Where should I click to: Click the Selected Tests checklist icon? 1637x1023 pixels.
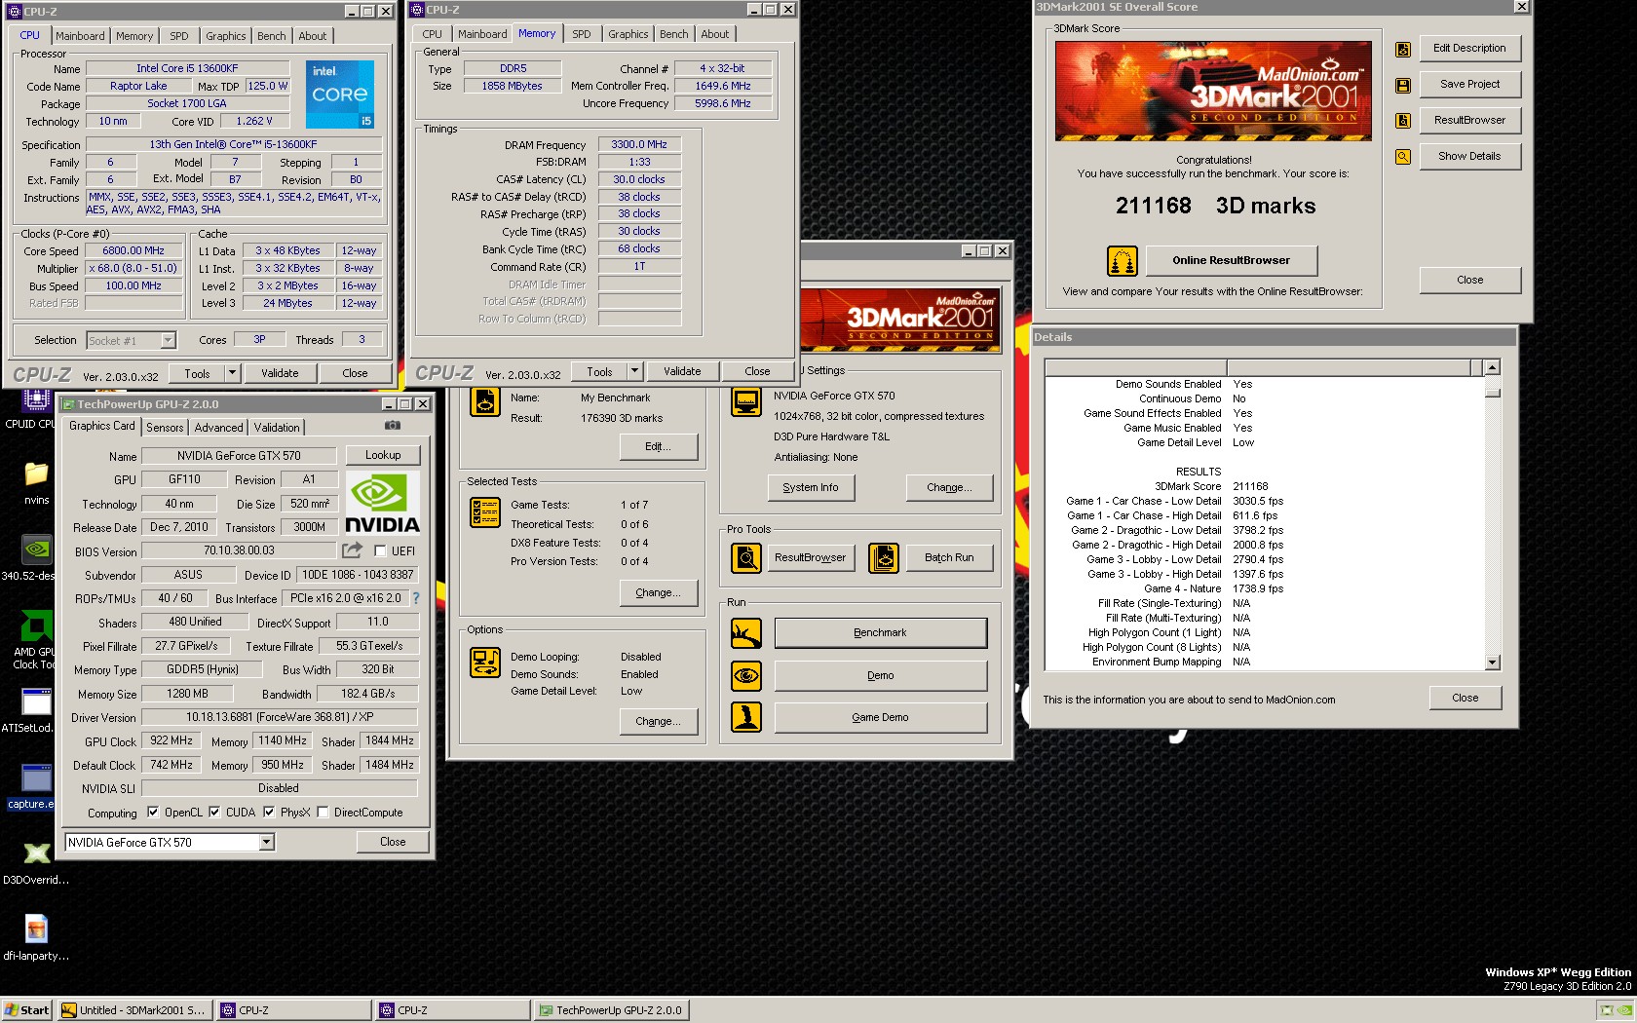[x=485, y=511]
